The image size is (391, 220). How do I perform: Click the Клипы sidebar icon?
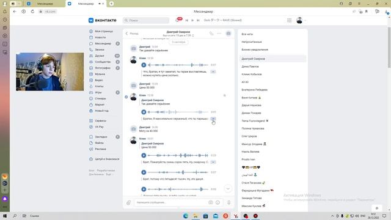coord(91,86)
